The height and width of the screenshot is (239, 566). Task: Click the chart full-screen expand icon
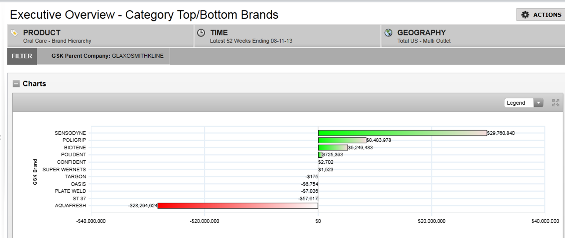click(x=554, y=103)
